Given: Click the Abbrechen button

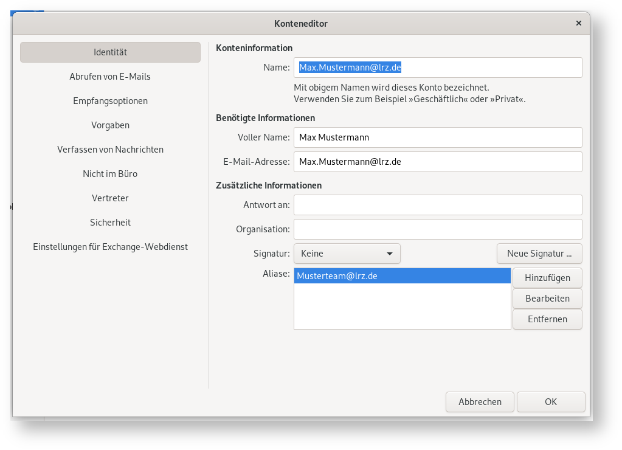Looking at the screenshot, I should 480,402.
